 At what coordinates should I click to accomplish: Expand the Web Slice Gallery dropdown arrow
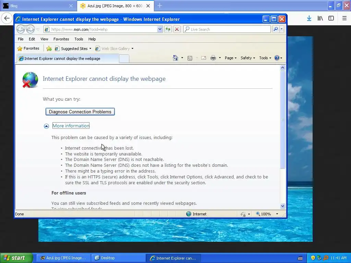132,49
